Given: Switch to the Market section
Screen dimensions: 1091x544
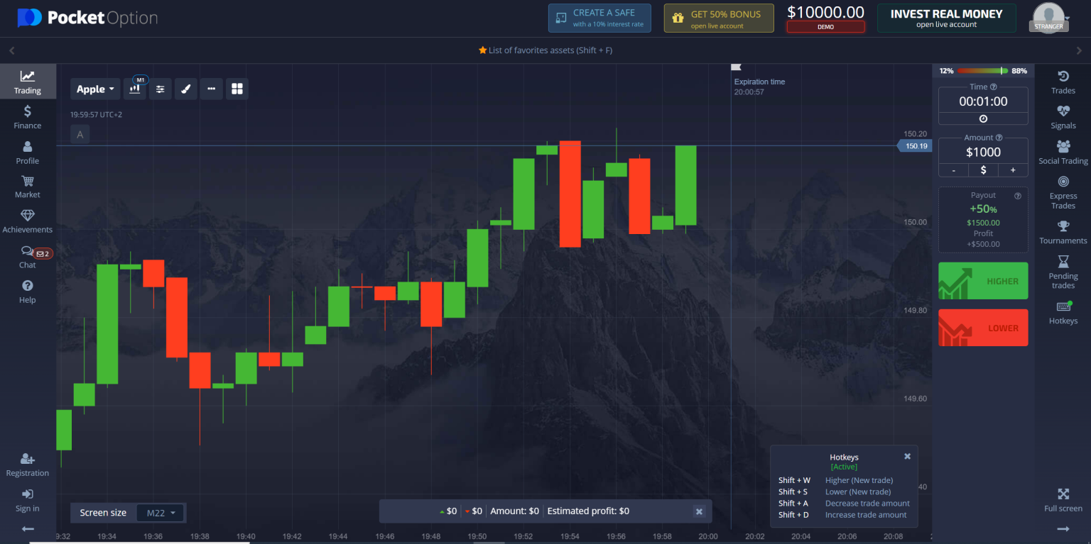Looking at the screenshot, I should point(27,187).
